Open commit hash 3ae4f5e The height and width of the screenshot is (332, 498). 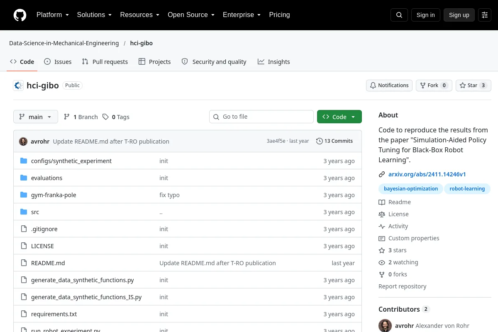pyautogui.click(x=276, y=141)
